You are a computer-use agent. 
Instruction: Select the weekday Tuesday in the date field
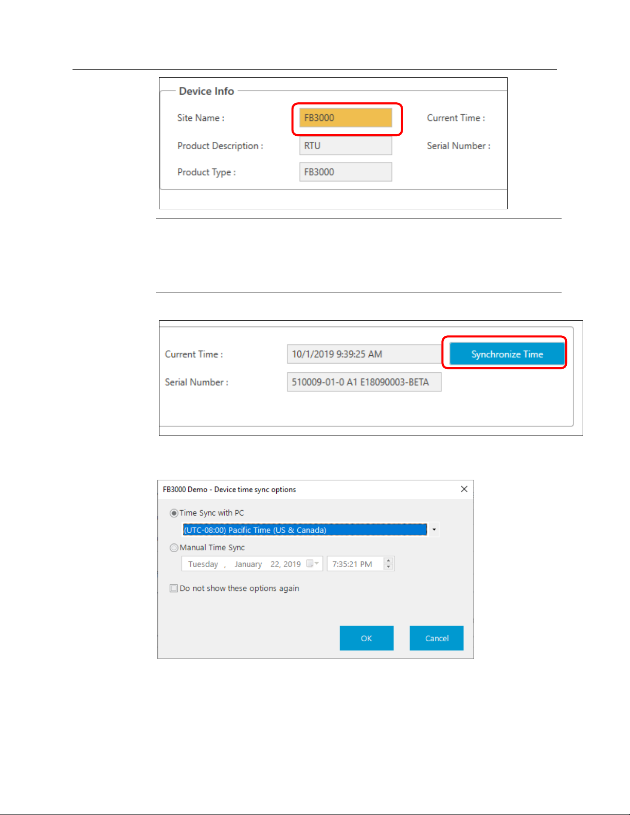pos(203,564)
